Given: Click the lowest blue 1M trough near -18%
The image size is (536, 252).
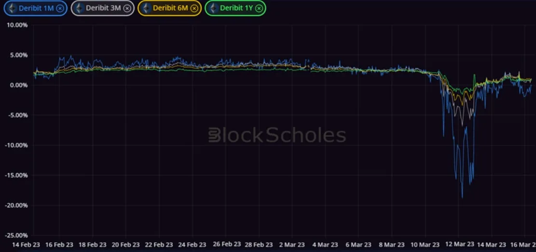Looking at the screenshot, I should coord(463,197).
